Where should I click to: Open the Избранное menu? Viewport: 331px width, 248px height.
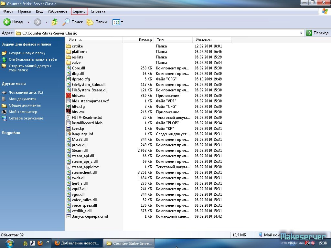pos(57,11)
